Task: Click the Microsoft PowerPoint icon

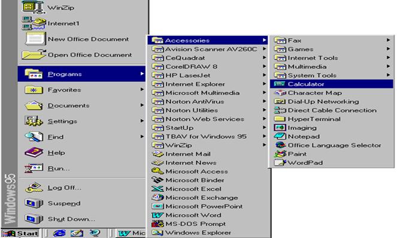Action: 157,206
